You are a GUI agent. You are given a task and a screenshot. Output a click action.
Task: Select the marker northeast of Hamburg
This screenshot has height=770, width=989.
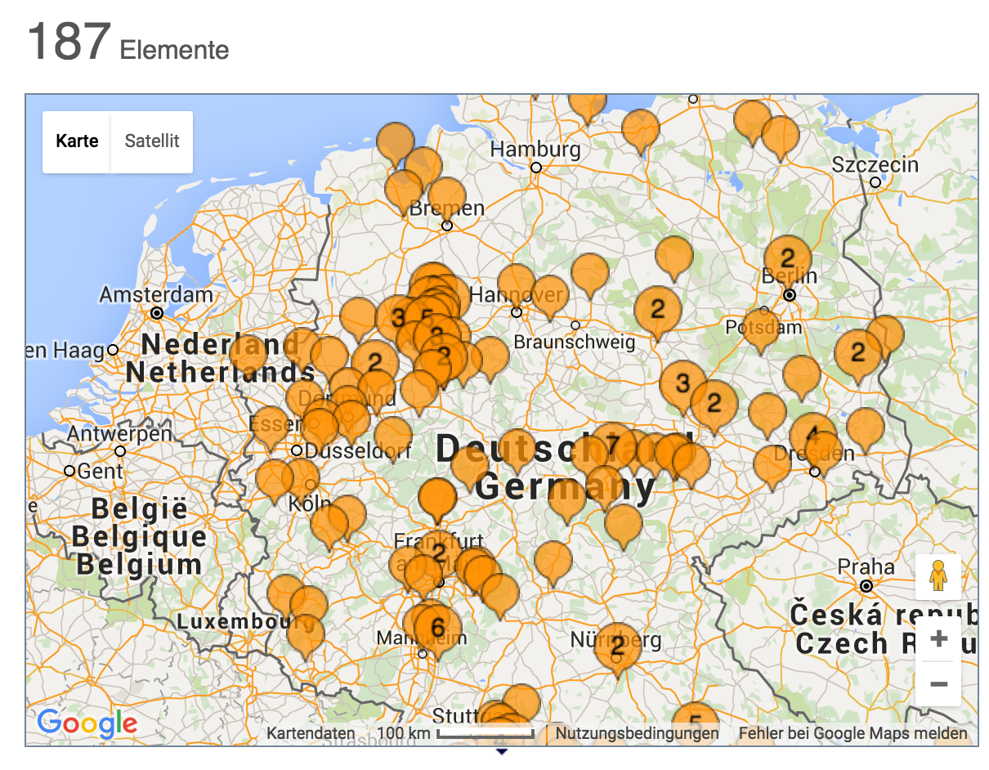[640, 130]
